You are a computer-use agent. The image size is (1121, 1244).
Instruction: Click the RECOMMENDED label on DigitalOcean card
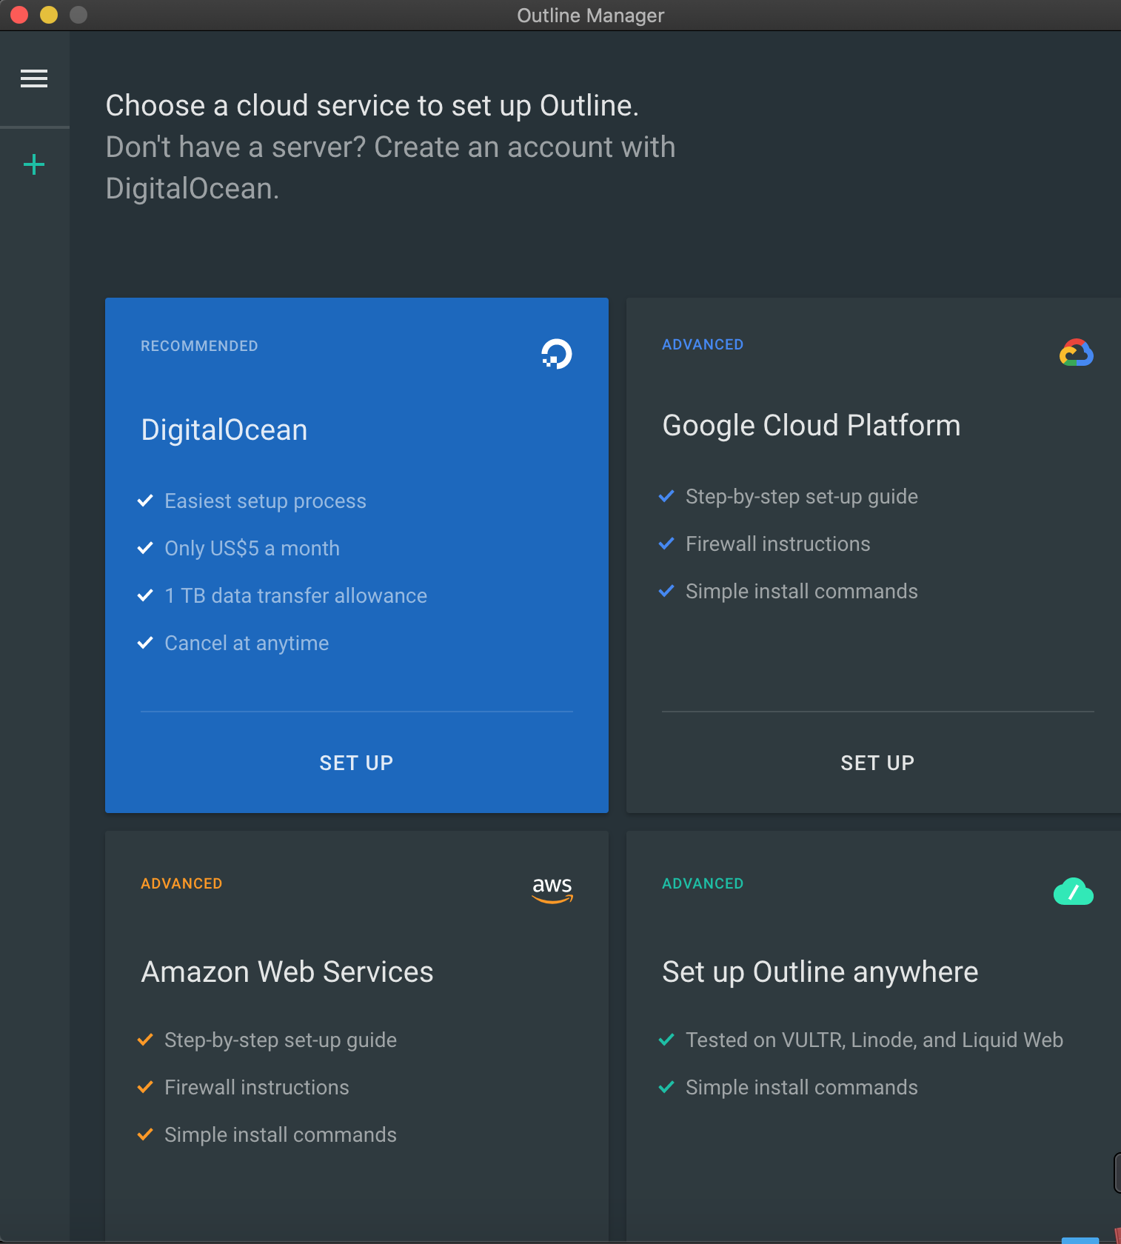click(199, 346)
